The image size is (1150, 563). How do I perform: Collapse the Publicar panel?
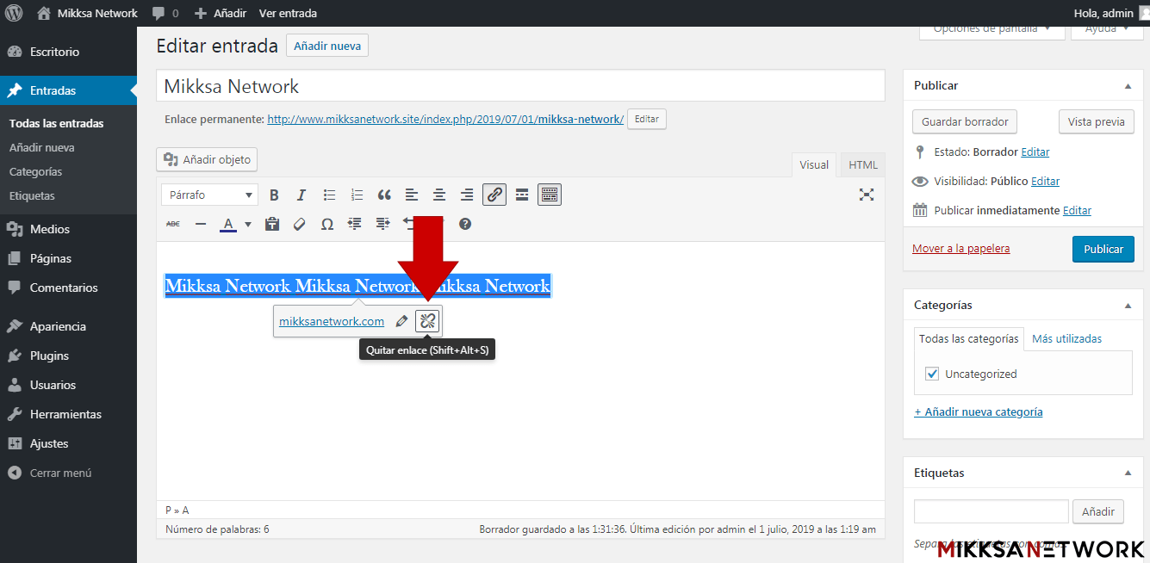(x=1128, y=86)
